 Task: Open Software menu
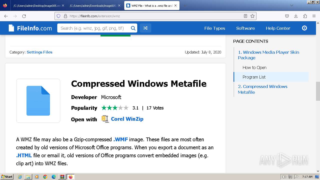(x=245, y=28)
